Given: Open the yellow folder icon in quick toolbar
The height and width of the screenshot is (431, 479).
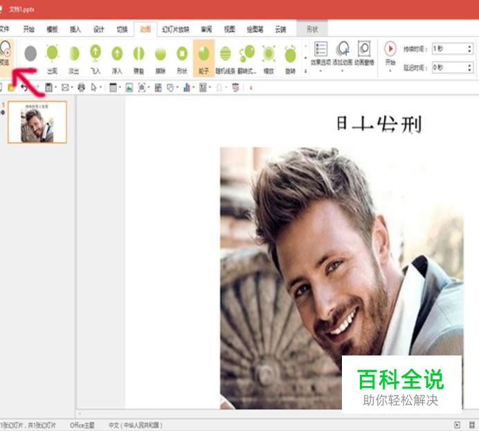Looking at the screenshot, I should (11, 88).
